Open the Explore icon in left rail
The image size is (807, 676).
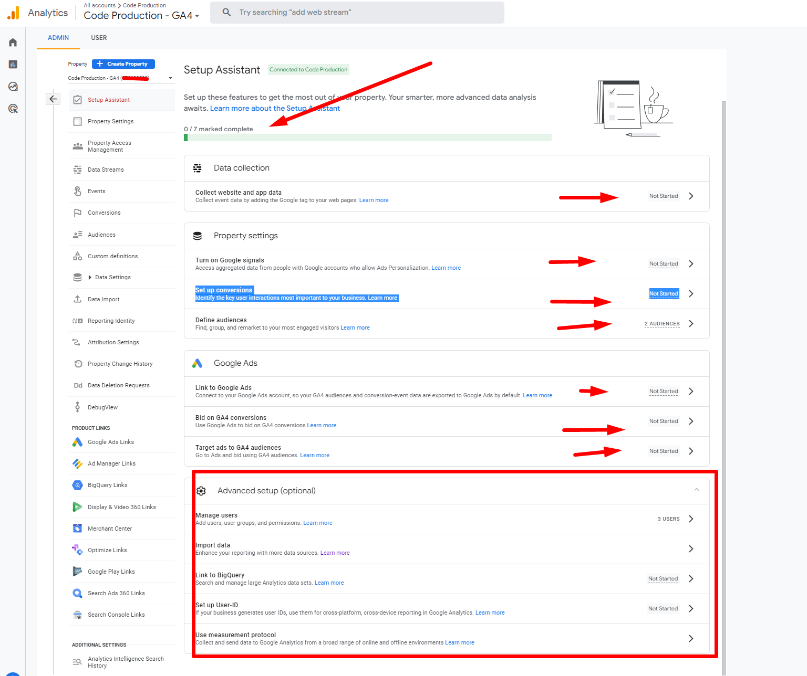point(13,87)
